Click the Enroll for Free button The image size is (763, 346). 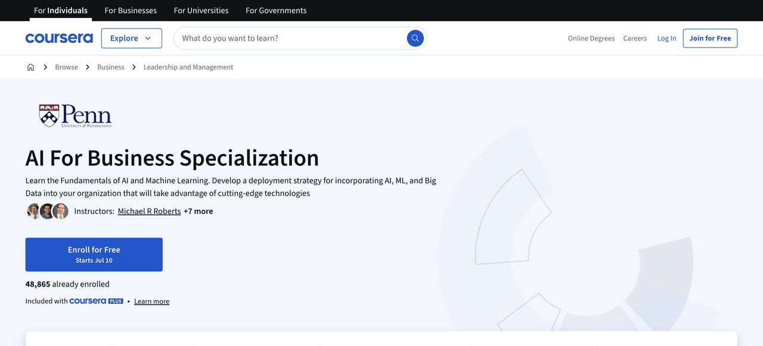click(94, 253)
